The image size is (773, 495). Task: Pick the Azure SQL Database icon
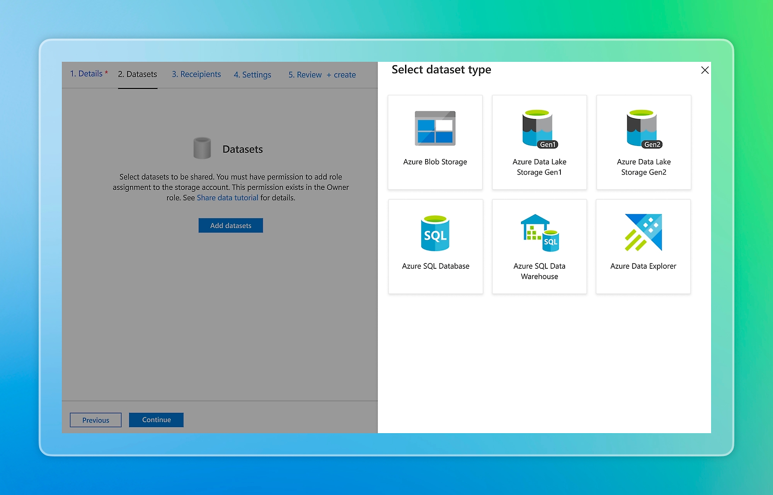point(435,233)
